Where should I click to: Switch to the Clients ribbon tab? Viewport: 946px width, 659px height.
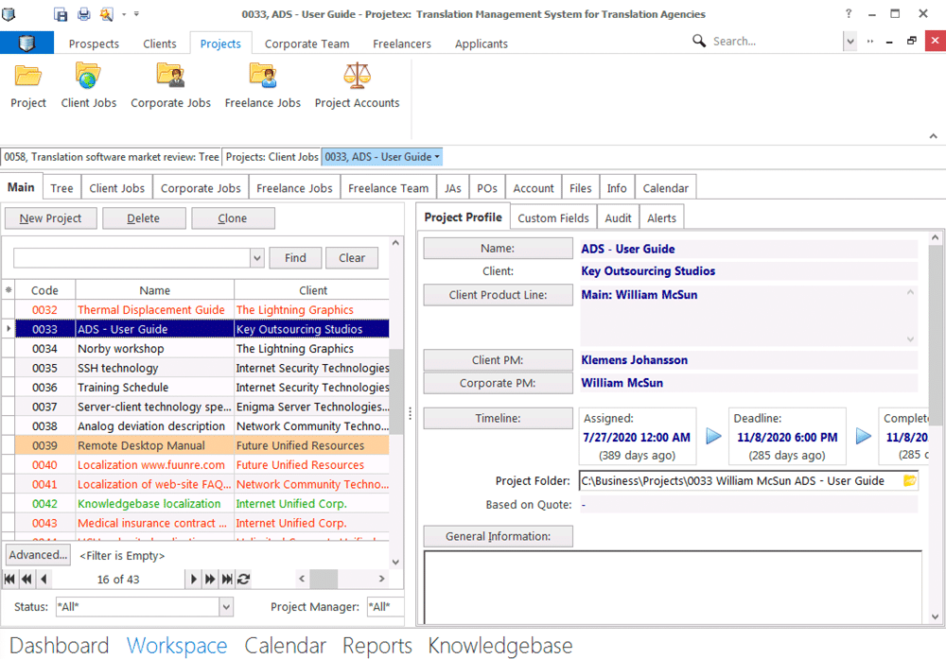[x=159, y=43]
